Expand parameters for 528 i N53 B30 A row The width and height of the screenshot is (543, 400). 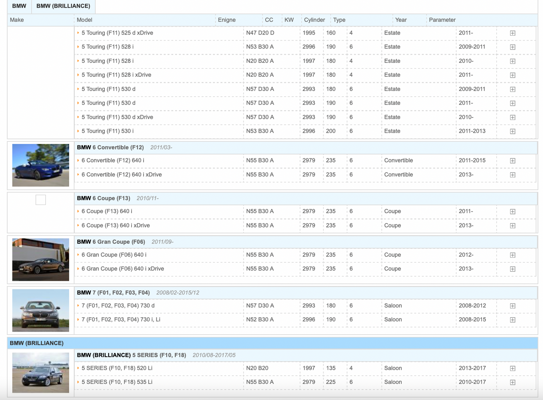(x=513, y=47)
